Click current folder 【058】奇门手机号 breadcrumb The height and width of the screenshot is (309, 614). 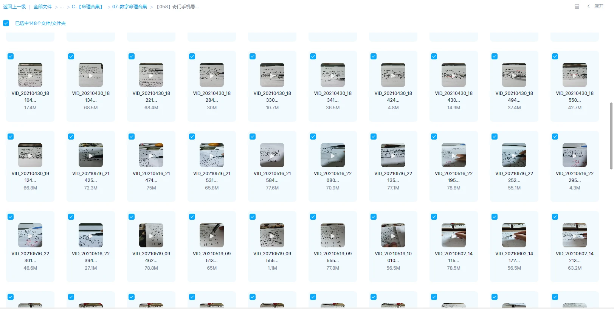(x=177, y=7)
